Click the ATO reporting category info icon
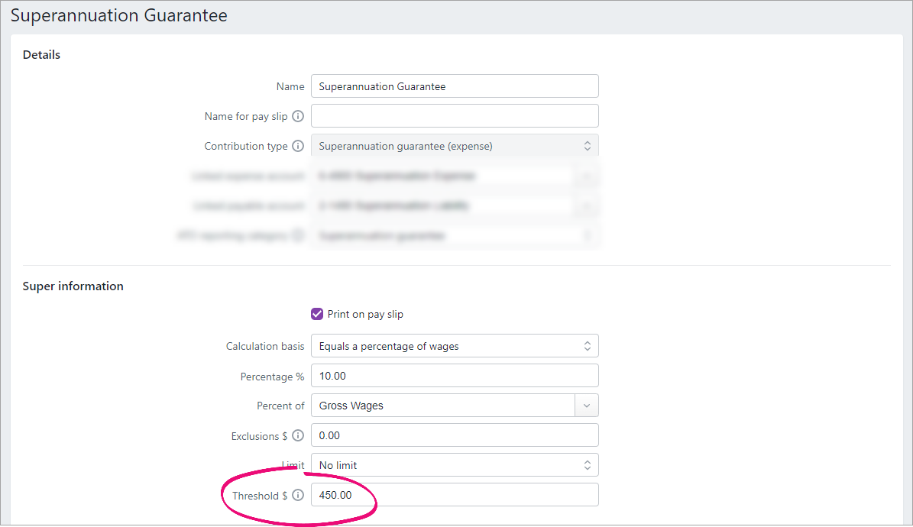This screenshot has height=527, width=913. pyautogui.click(x=298, y=236)
